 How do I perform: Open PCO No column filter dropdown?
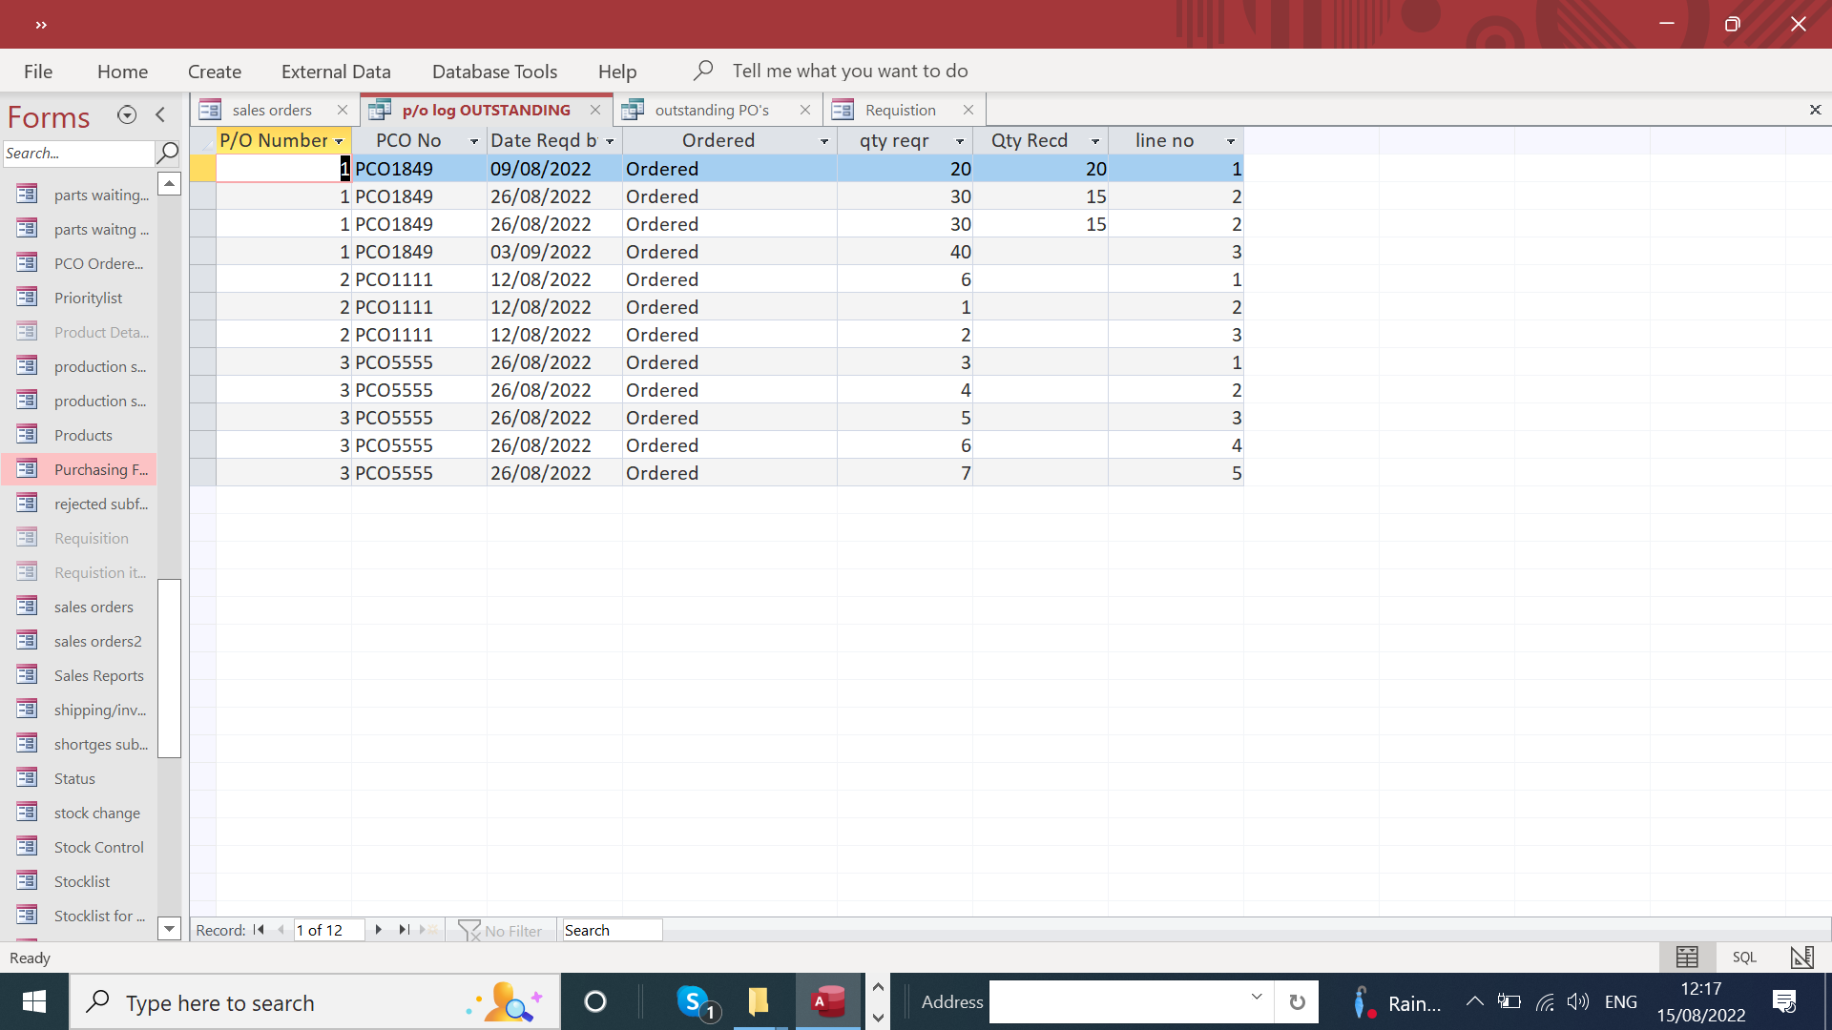[x=474, y=141]
